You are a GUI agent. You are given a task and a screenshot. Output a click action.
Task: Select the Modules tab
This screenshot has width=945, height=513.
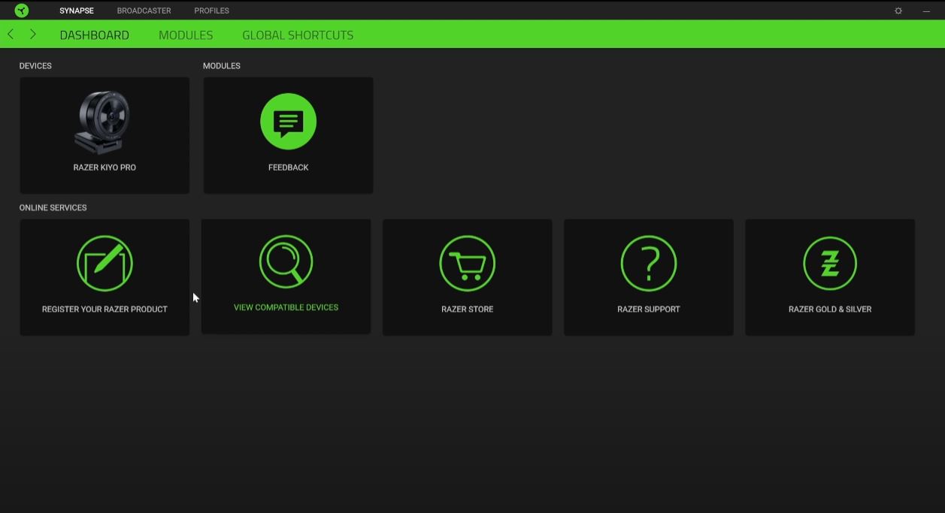click(186, 35)
